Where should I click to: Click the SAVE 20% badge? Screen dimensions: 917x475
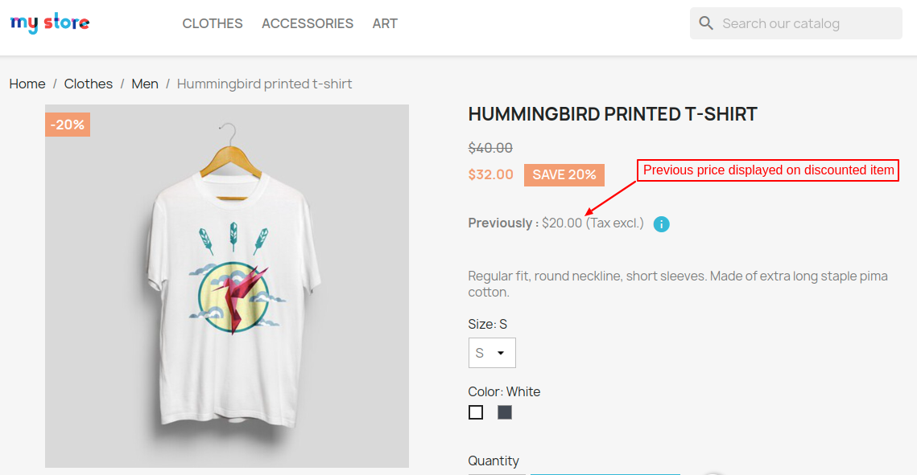[564, 175]
